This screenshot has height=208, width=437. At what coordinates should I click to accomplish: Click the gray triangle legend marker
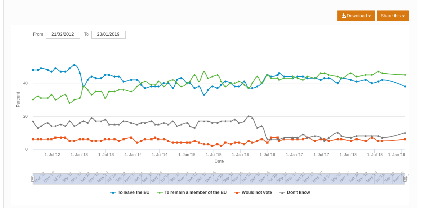click(x=282, y=193)
